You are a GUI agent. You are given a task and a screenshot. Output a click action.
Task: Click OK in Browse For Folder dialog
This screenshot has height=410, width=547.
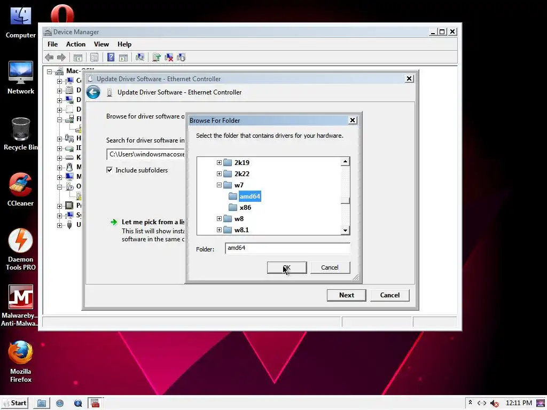(x=287, y=267)
